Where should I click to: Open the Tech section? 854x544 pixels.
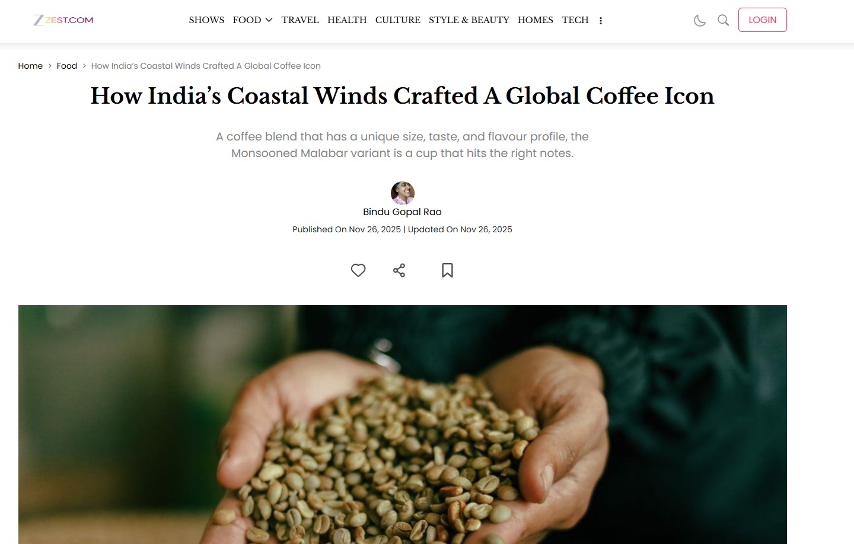(x=575, y=20)
